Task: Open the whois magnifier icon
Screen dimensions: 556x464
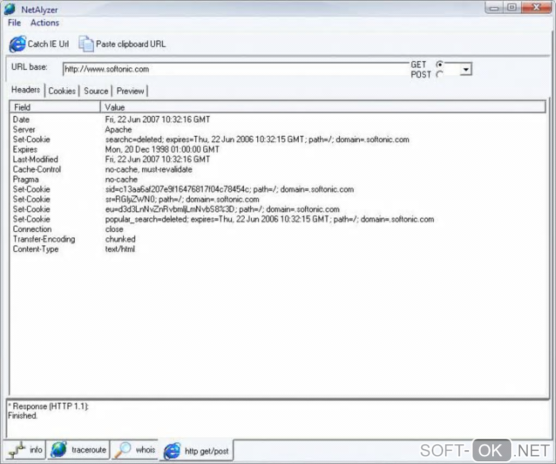Action: pos(123,450)
